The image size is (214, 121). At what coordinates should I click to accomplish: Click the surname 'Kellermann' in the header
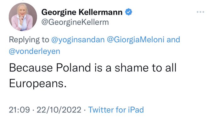(101, 12)
